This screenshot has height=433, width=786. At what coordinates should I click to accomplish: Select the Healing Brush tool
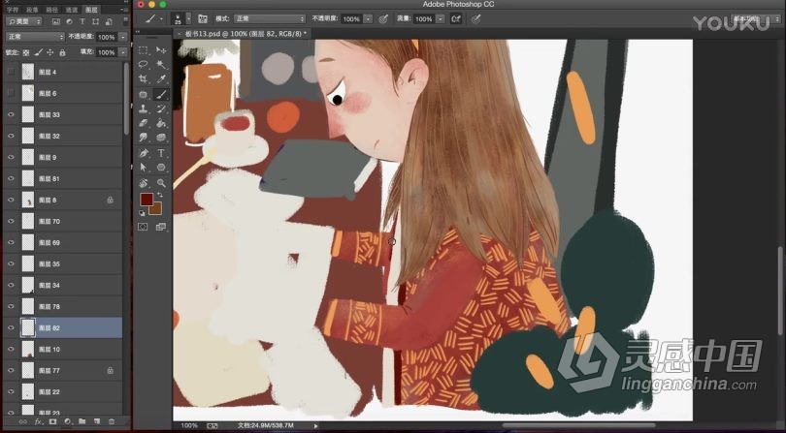click(x=144, y=94)
